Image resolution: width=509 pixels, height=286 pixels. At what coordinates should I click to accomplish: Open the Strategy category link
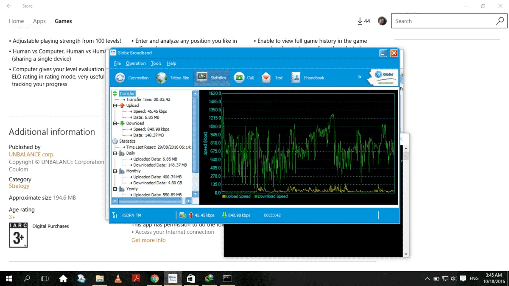(19, 186)
